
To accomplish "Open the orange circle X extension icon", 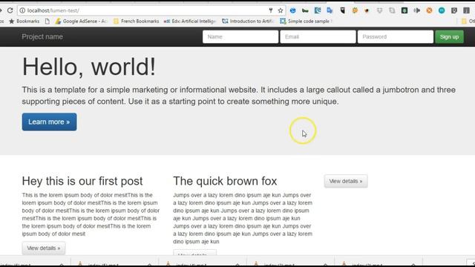I will tap(429, 10).
